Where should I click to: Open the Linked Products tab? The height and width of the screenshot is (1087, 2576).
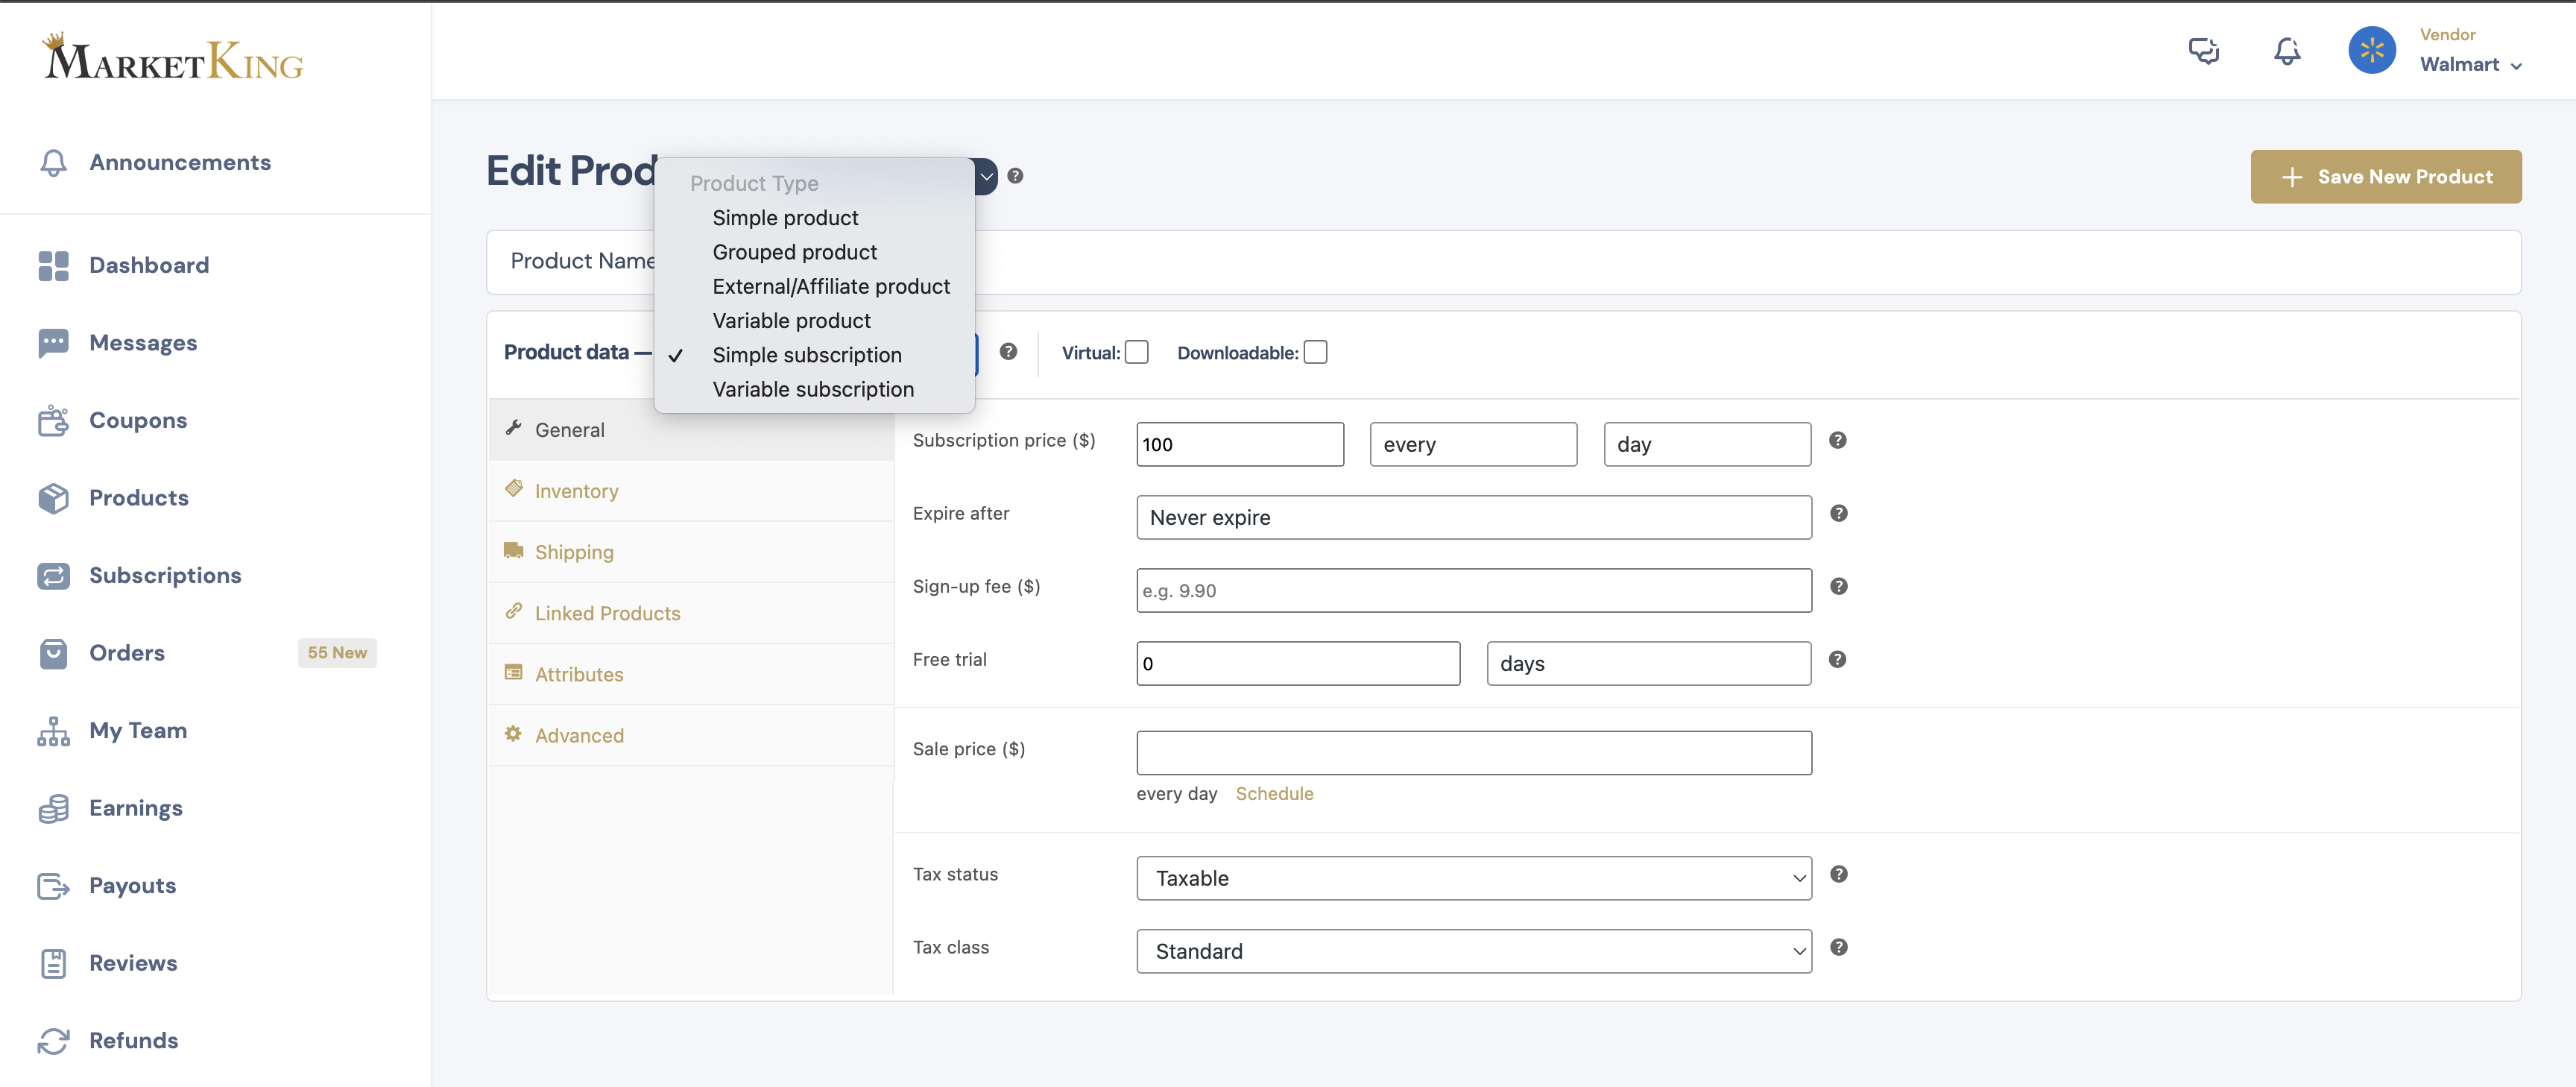(691, 613)
